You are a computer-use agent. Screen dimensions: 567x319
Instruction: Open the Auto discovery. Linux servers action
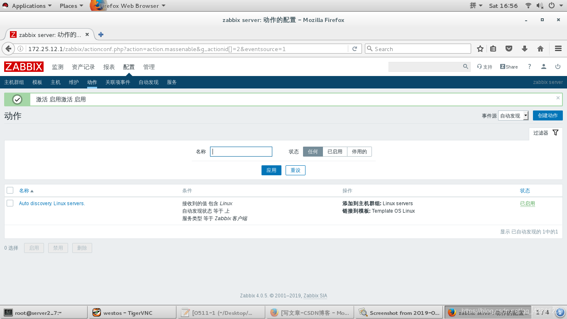click(x=52, y=204)
